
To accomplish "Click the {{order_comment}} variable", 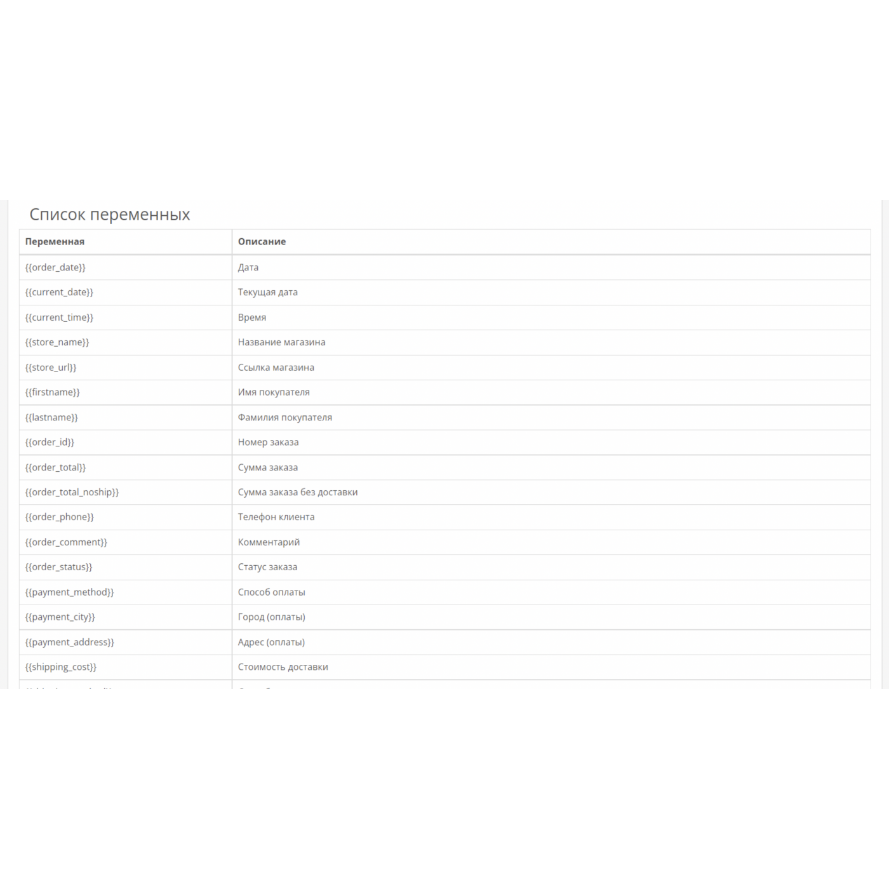I will coord(66,542).
